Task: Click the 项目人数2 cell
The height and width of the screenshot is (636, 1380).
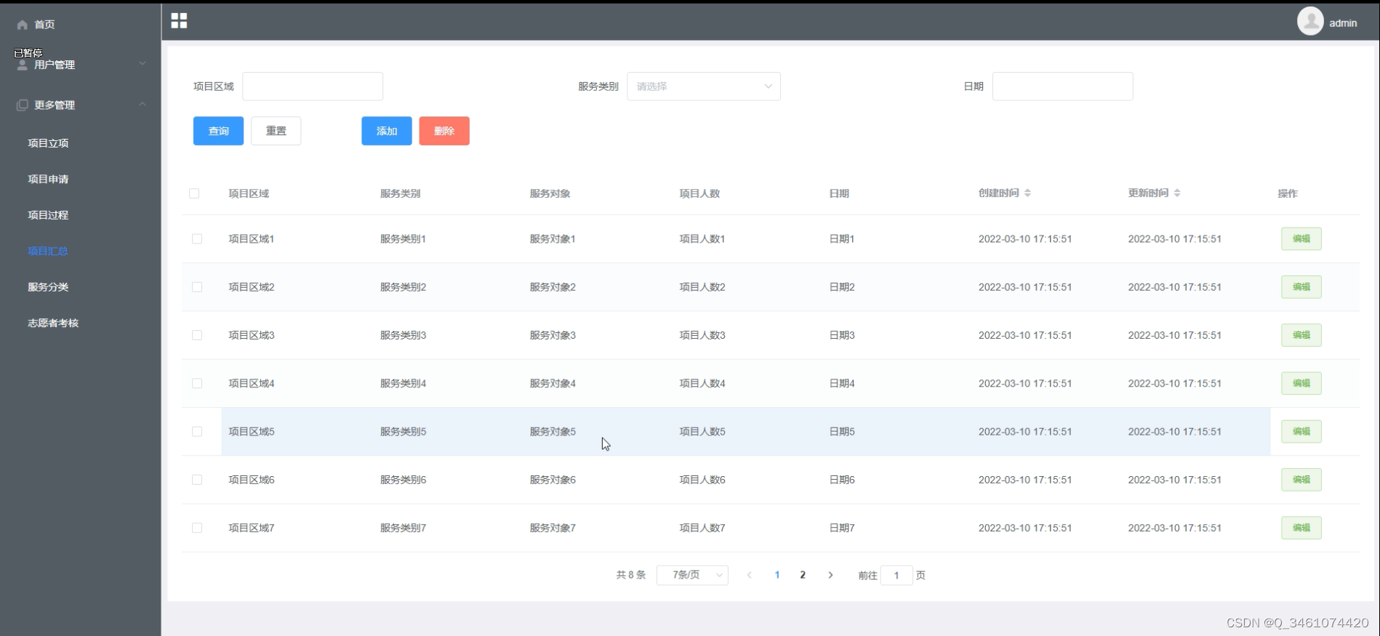Action: point(702,287)
